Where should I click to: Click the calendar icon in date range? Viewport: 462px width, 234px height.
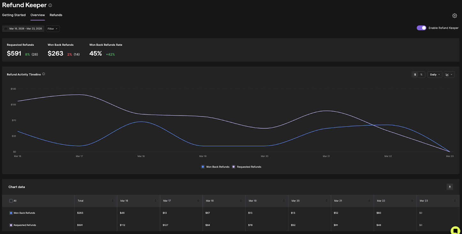(6, 29)
